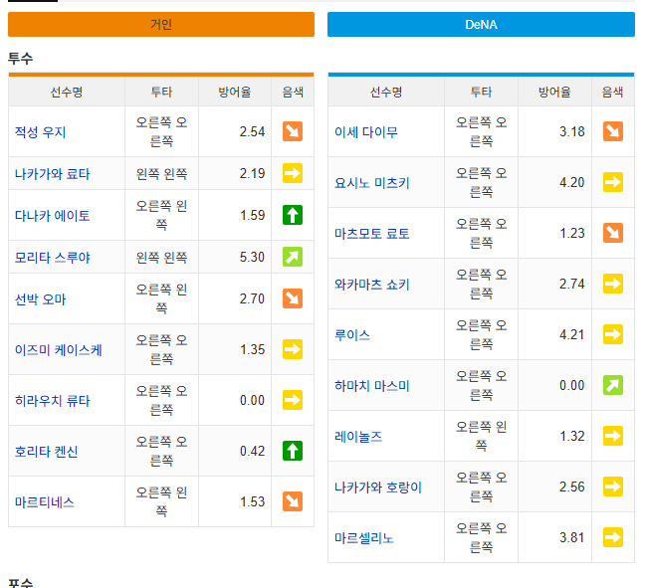
Task: Open player link 하마치 마스미
Action: (372, 386)
